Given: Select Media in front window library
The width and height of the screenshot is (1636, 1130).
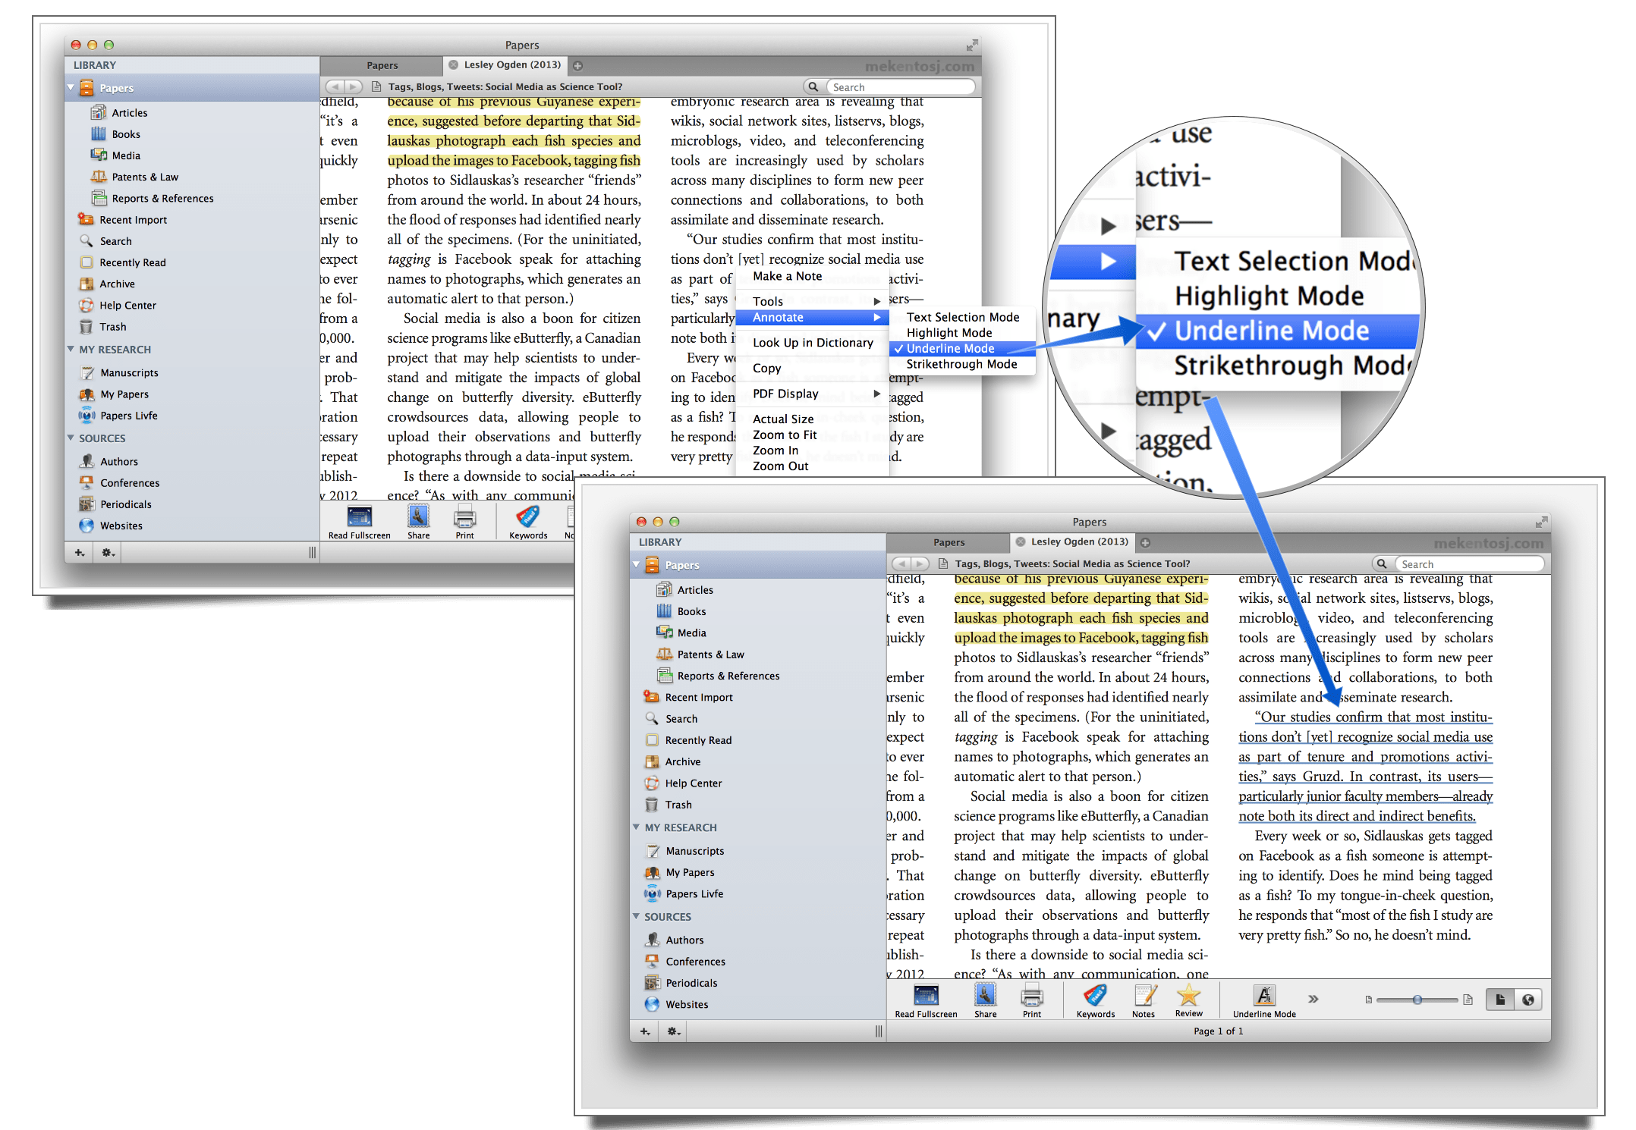Looking at the screenshot, I should [691, 632].
